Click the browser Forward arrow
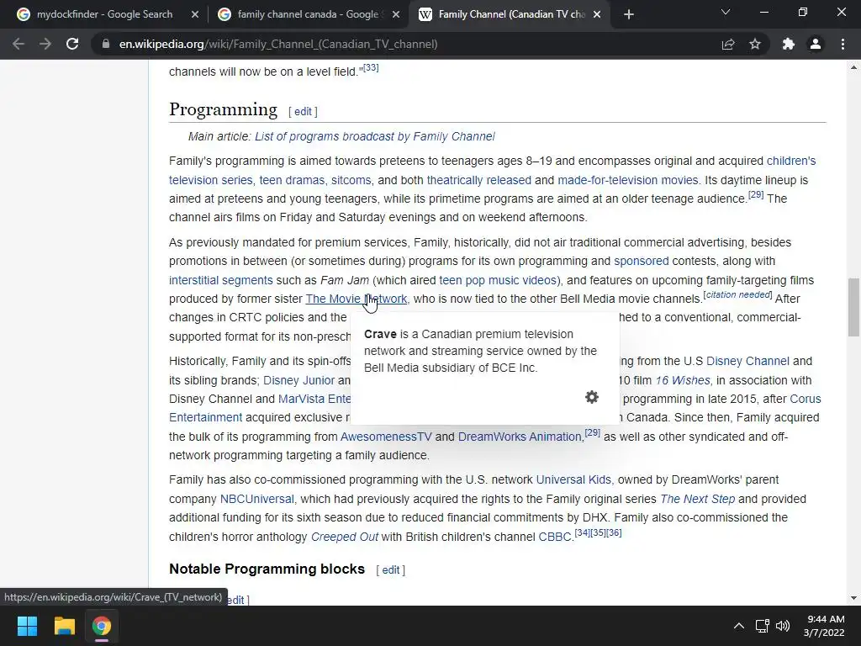Screen dimensions: 861x646 45,44
